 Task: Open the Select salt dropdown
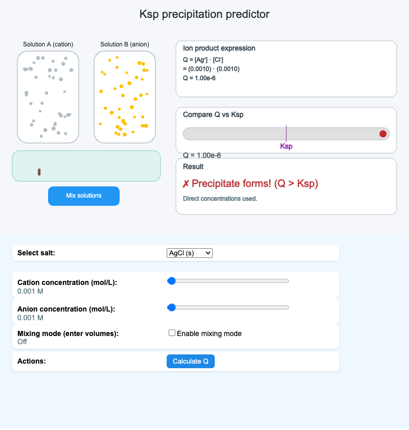189,253
